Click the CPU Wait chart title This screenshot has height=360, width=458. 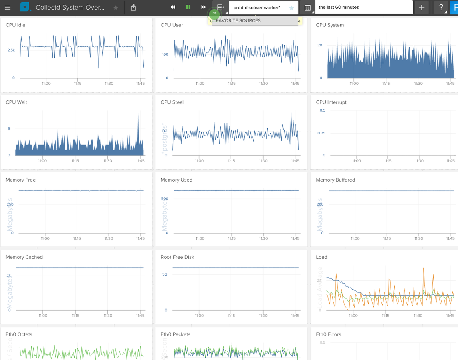click(x=16, y=102)
